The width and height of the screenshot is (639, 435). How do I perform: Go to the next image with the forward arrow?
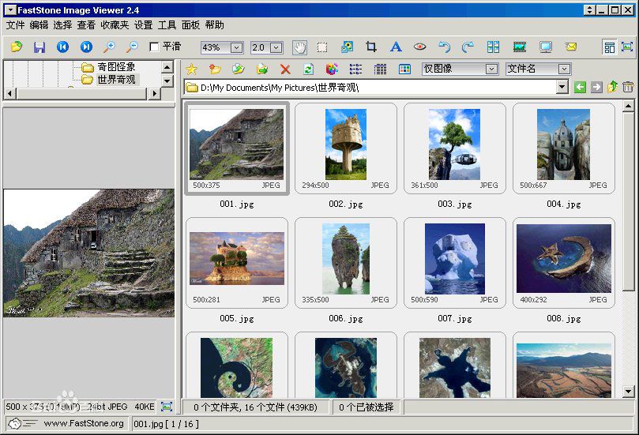coord(86,47)
